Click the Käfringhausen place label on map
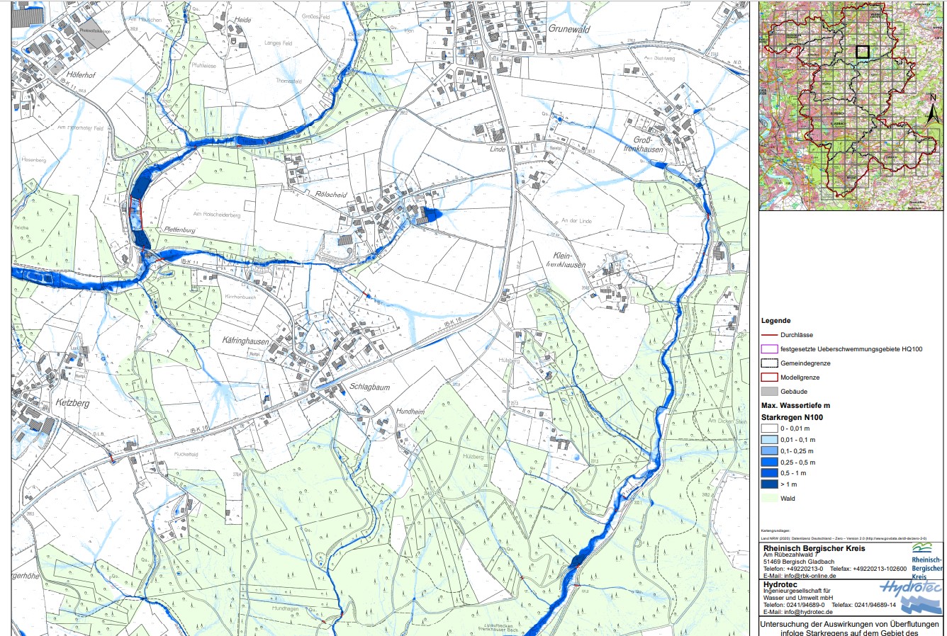This screenshot has width=947, height=636. point(246,341)
